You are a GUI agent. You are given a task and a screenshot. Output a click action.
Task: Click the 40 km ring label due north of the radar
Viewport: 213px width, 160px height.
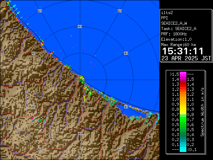point(80,27)
